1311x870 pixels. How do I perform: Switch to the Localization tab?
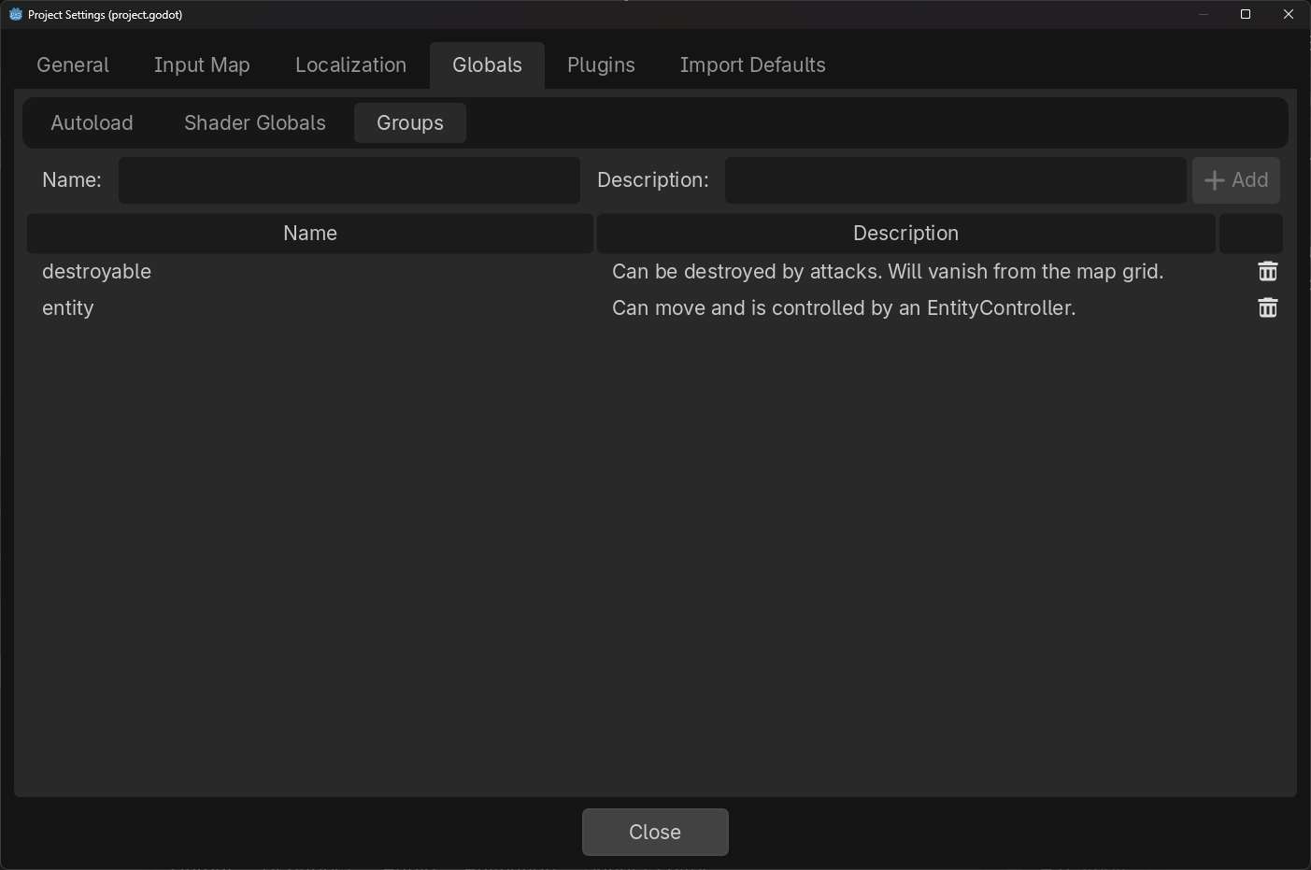350,64
